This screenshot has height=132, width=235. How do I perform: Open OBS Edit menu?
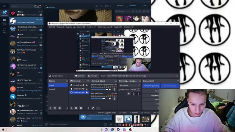tap(60, 27)
